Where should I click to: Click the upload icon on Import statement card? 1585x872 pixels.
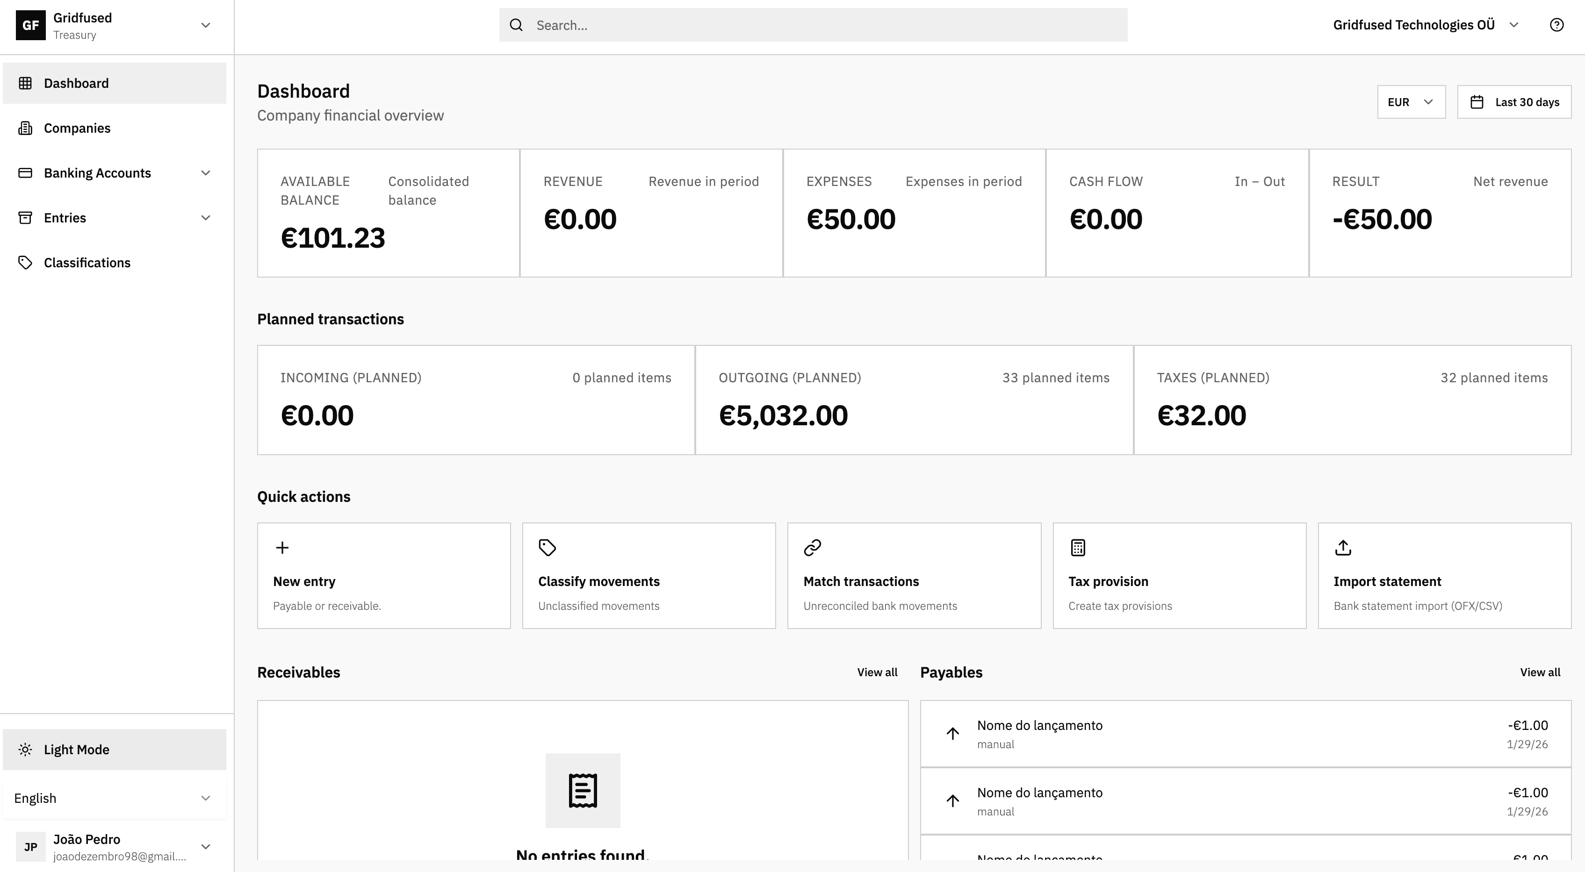(x=1343, y=547)
